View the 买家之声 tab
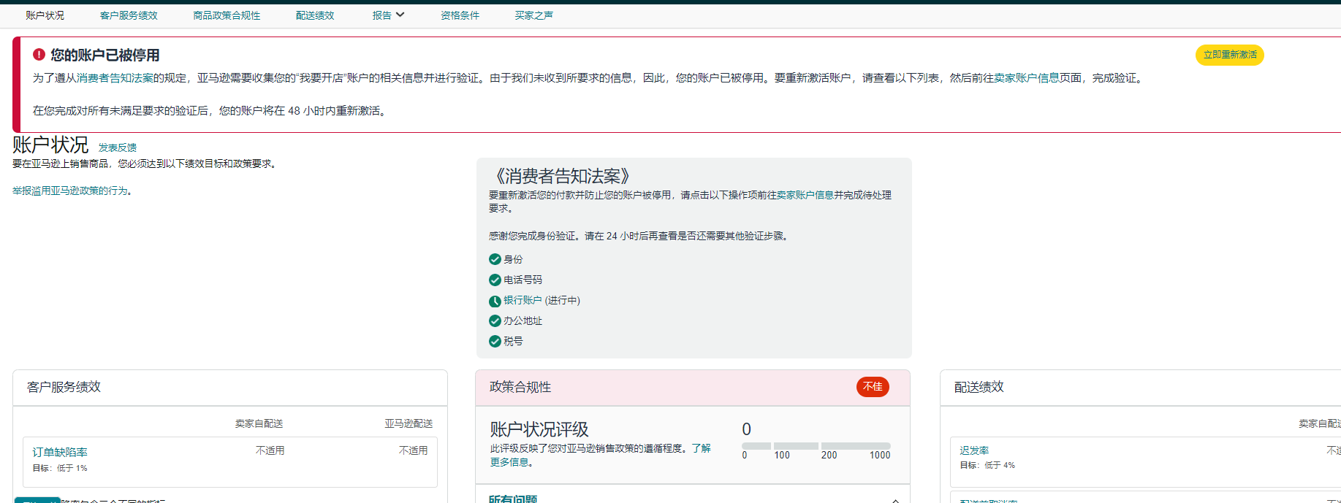This screenshot has height=503, width=1341. (x=533, y=15)
